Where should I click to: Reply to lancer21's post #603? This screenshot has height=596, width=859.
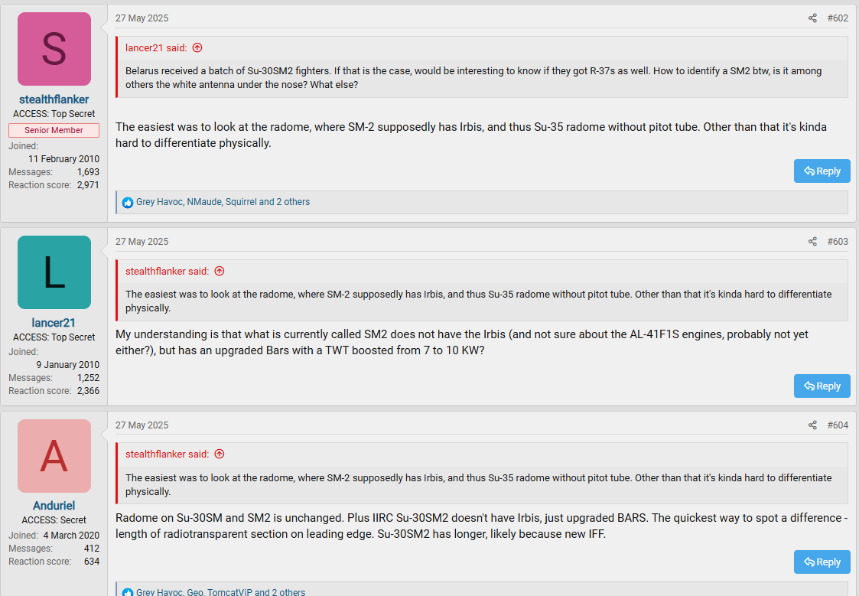822,386
